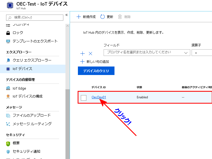Image resolution: width=212 pixels, height=159 pixels.
Task: Open the 演算子 operator dropdown
Action: [202, 52]
